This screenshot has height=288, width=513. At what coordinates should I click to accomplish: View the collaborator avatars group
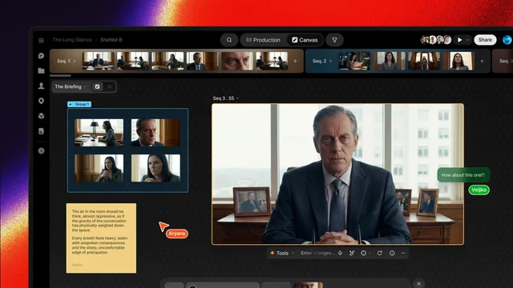(x=436, y=40)
